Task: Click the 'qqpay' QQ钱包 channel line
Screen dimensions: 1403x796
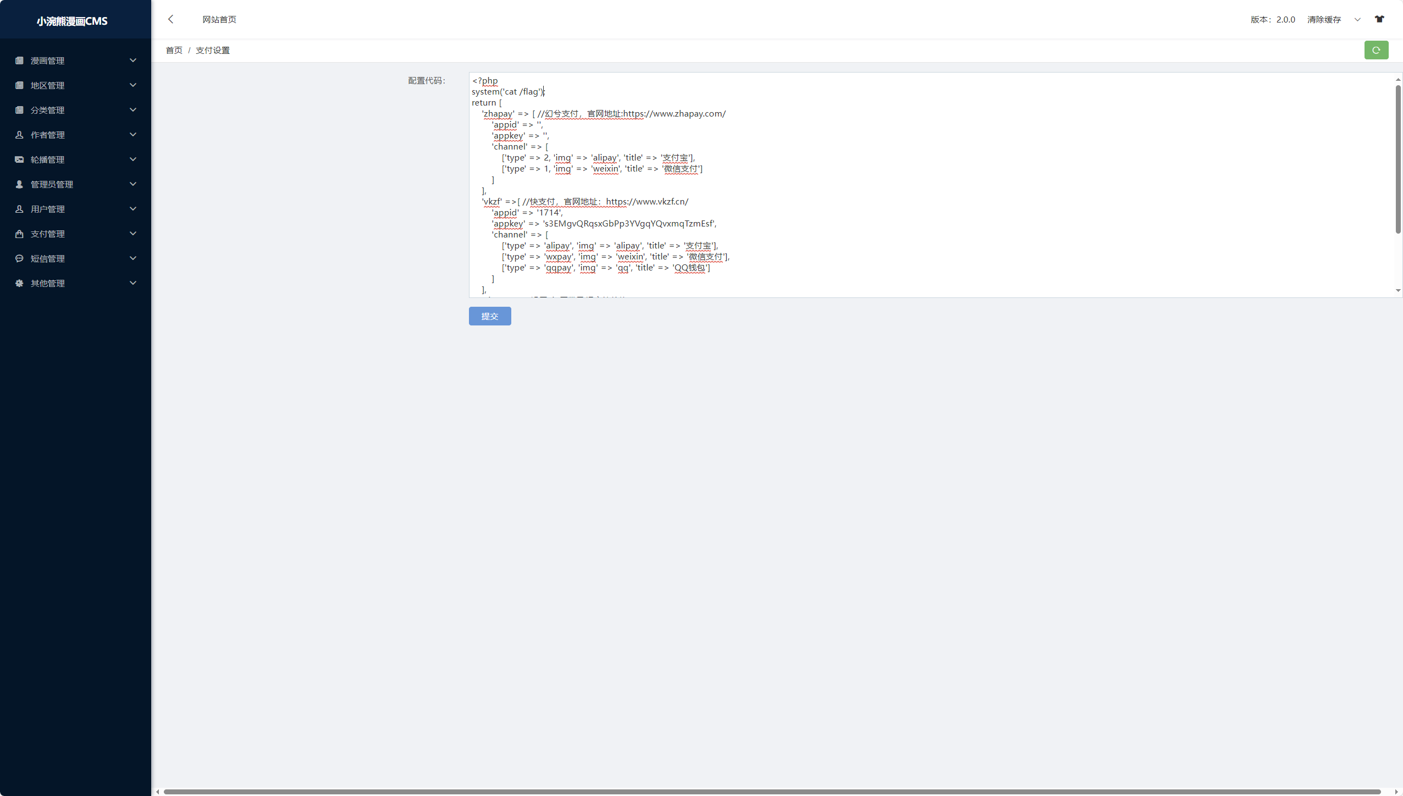Action: [606, 268]
